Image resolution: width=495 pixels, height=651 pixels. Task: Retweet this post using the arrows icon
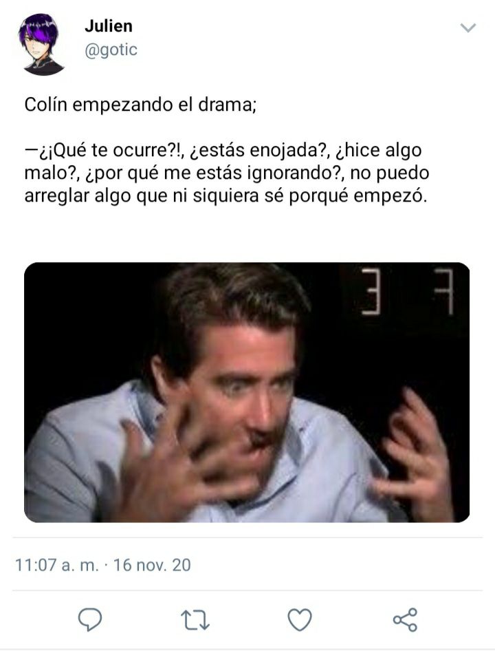tap(195, 620)
